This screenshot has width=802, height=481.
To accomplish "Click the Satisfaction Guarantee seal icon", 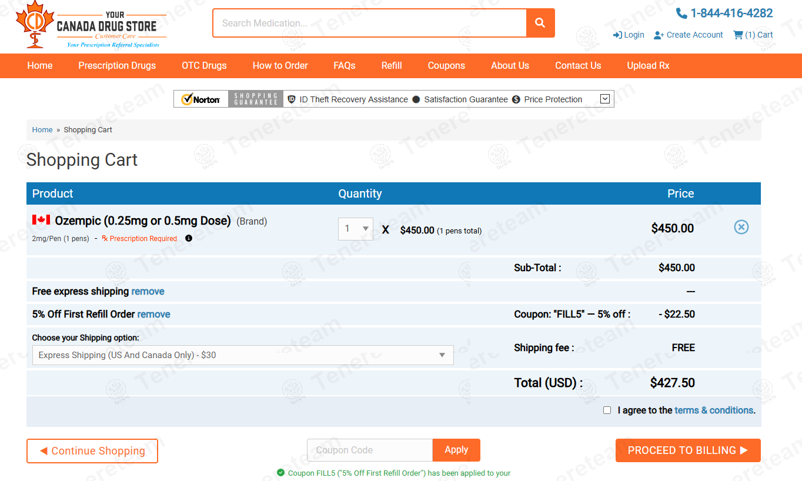I will point(416,99).
